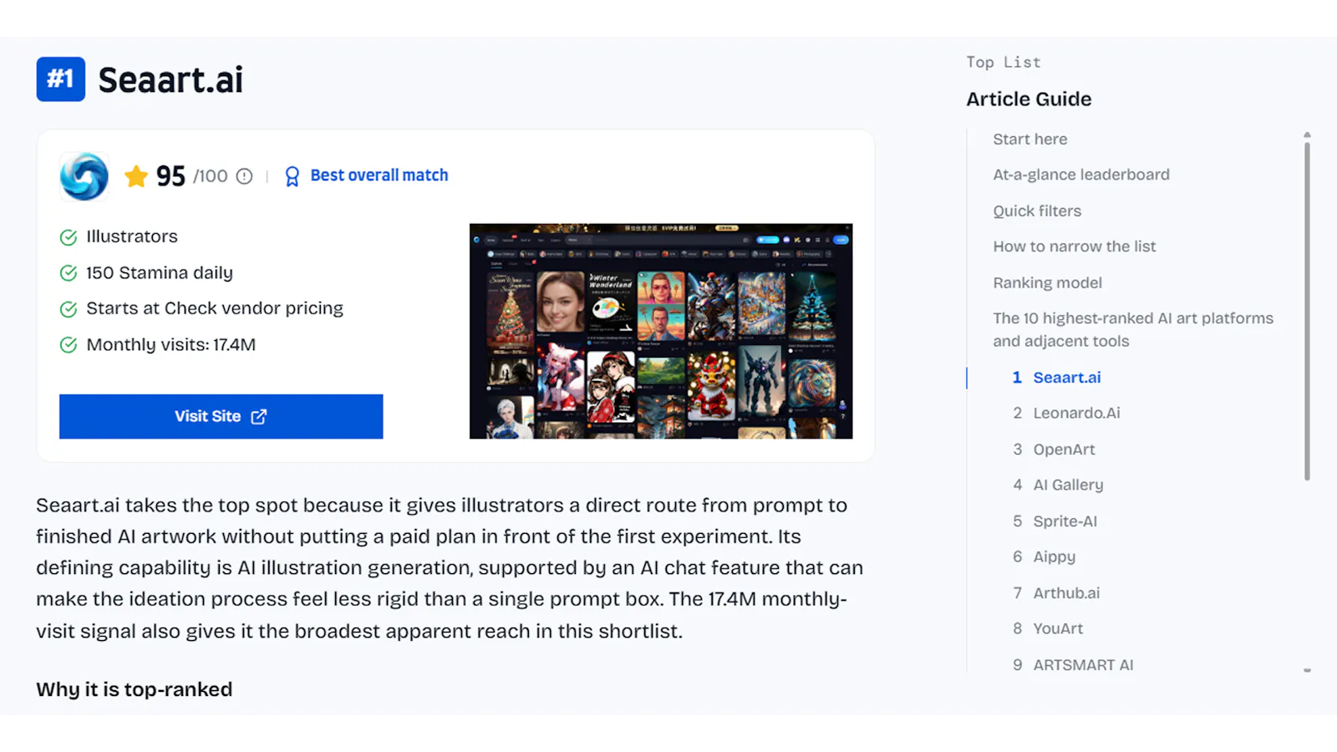Viewport: 1337px width, 752px height.
Task: Click the 'Article Guide' heading
Action: click(1029, 99)
